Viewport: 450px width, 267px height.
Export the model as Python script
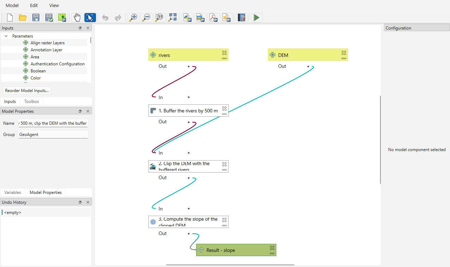[x=188, y=18]
